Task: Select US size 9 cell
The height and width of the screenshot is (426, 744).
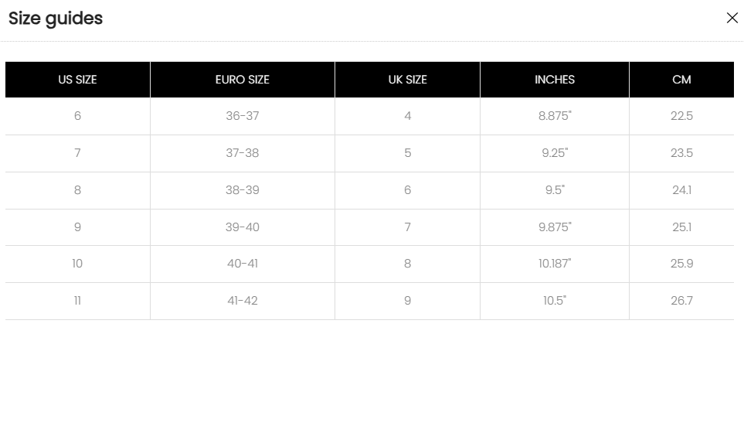Action: (x=77, y=227)
